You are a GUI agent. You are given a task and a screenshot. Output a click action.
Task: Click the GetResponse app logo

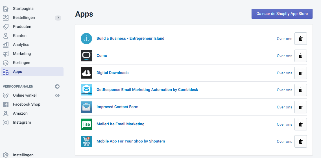click(x=86, y=90)
